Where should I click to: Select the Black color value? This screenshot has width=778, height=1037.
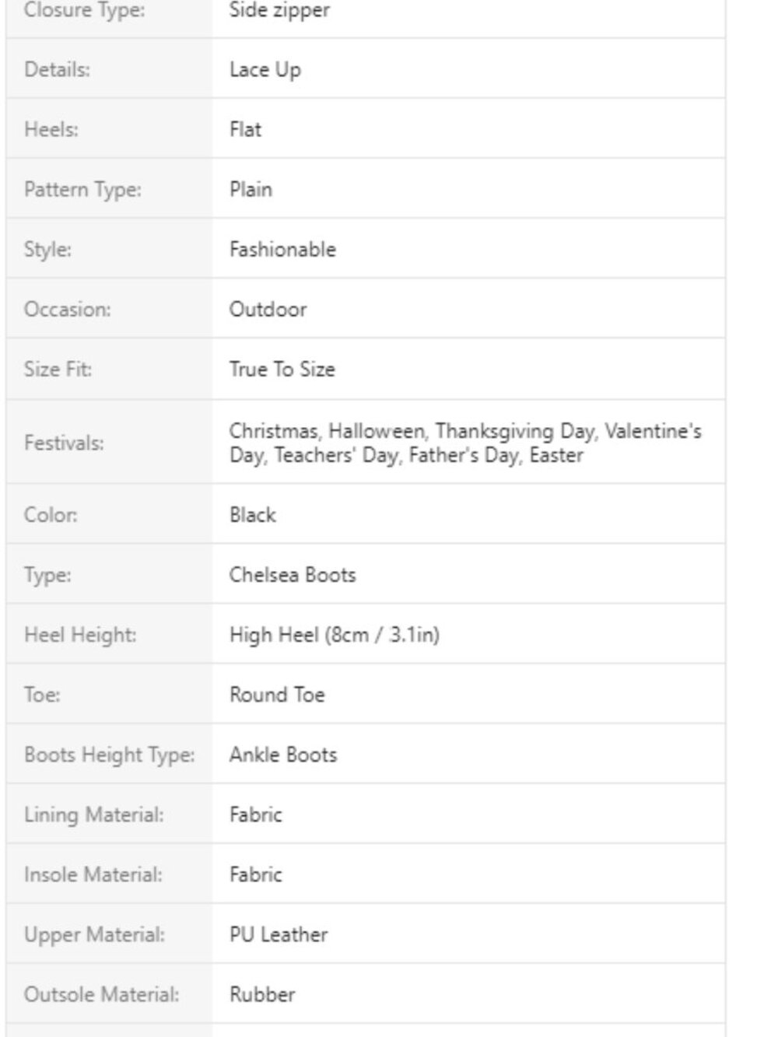click(252, 515)
